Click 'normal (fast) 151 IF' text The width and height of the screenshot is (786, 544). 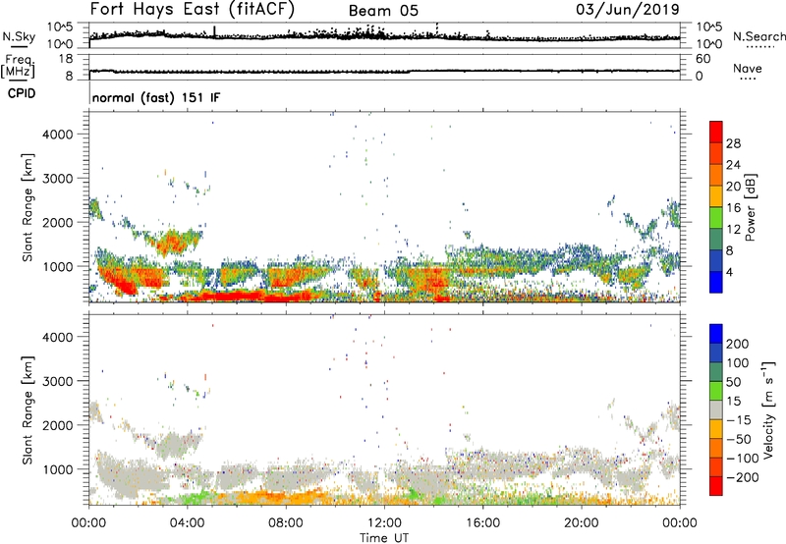click(x=156, y=97)
